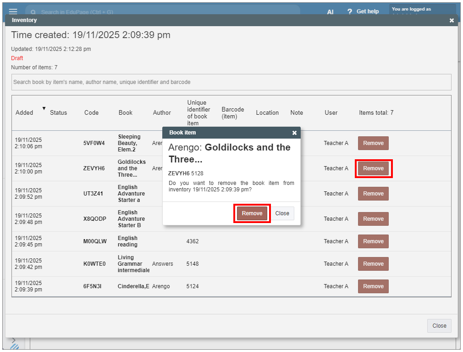Open the hamburger main menu
Viewport: 463px width, 352px height.
tap(13, 11)
